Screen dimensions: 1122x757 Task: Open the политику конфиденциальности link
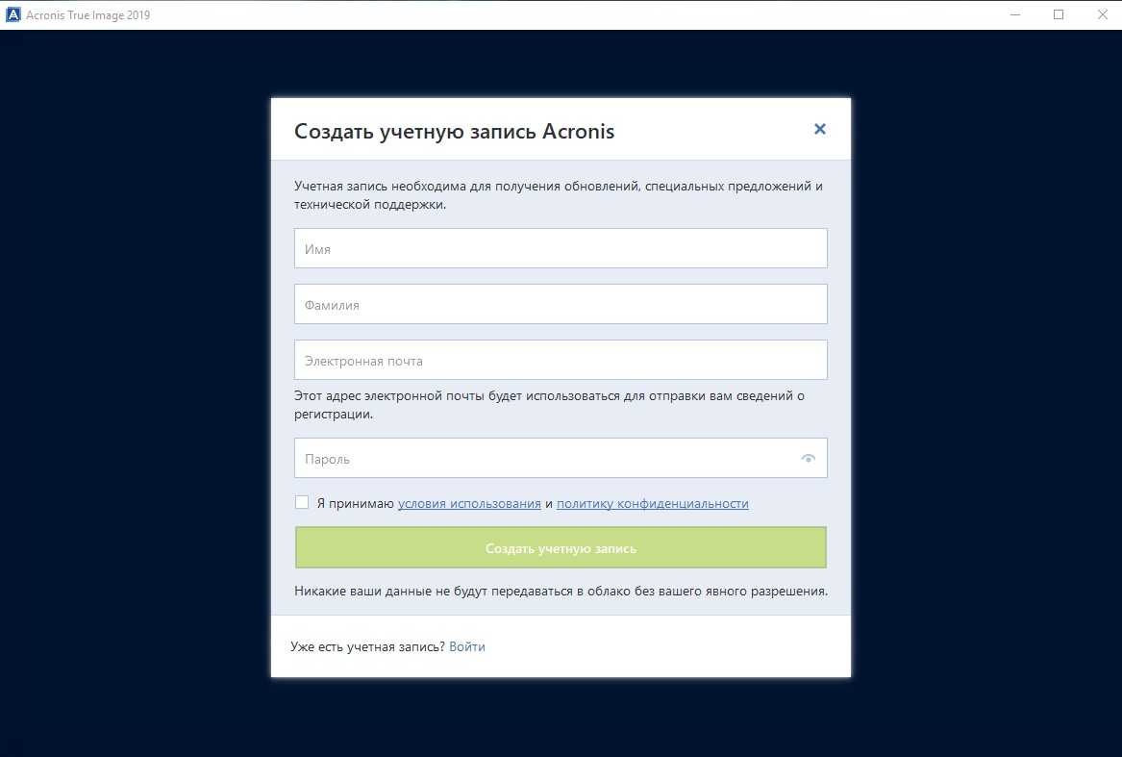coord(653,503)
